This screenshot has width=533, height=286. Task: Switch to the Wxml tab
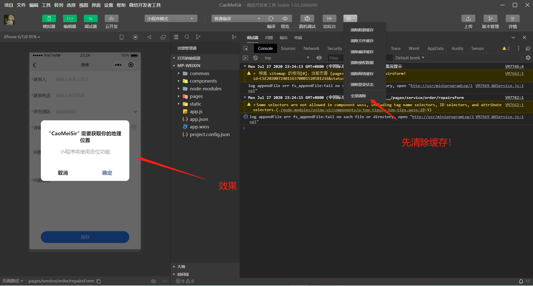click(414, 48)
